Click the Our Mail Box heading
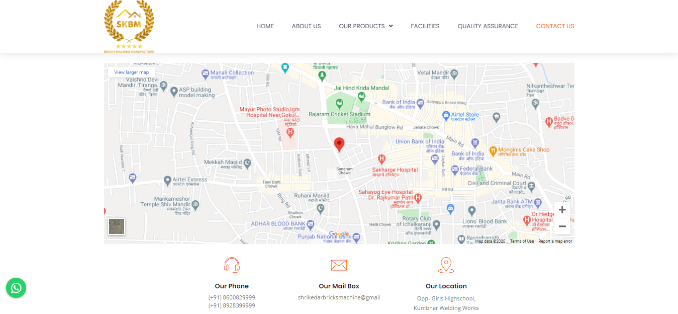The height and width of the screenshot is (314, 678). [x=339, y=286]
